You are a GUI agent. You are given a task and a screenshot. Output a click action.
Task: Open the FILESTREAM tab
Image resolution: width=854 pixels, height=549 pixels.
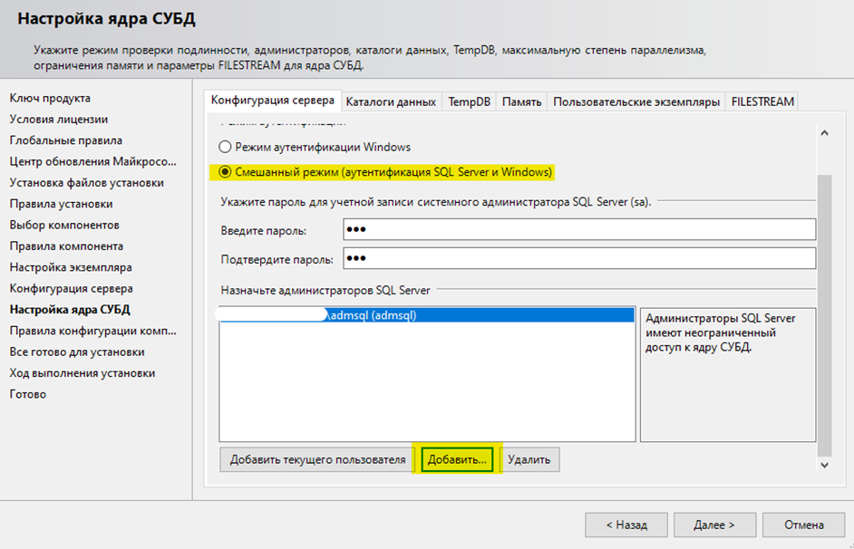pos(762,101)
